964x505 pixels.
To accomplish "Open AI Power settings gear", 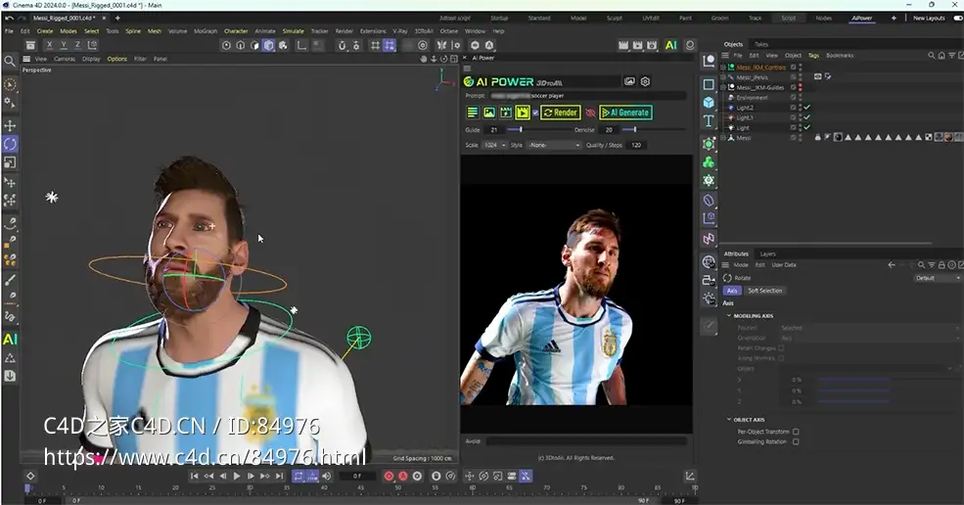I will 645,81.
